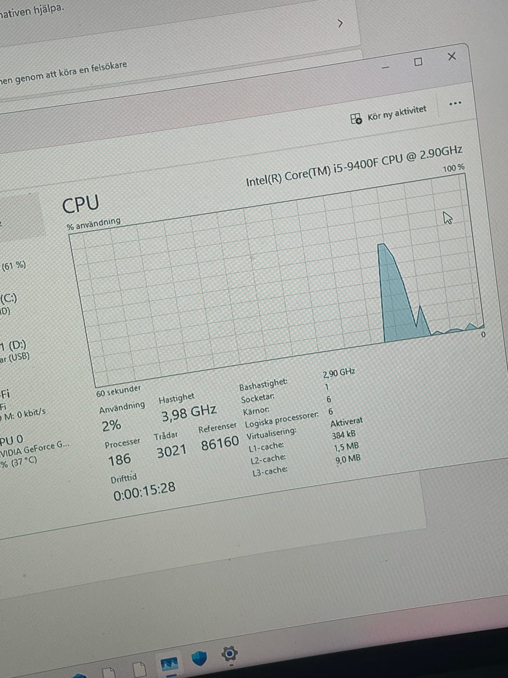Click the 'L2-cache:' label
This screenshot has height=678, width=508.
click(x=268, y=459)
